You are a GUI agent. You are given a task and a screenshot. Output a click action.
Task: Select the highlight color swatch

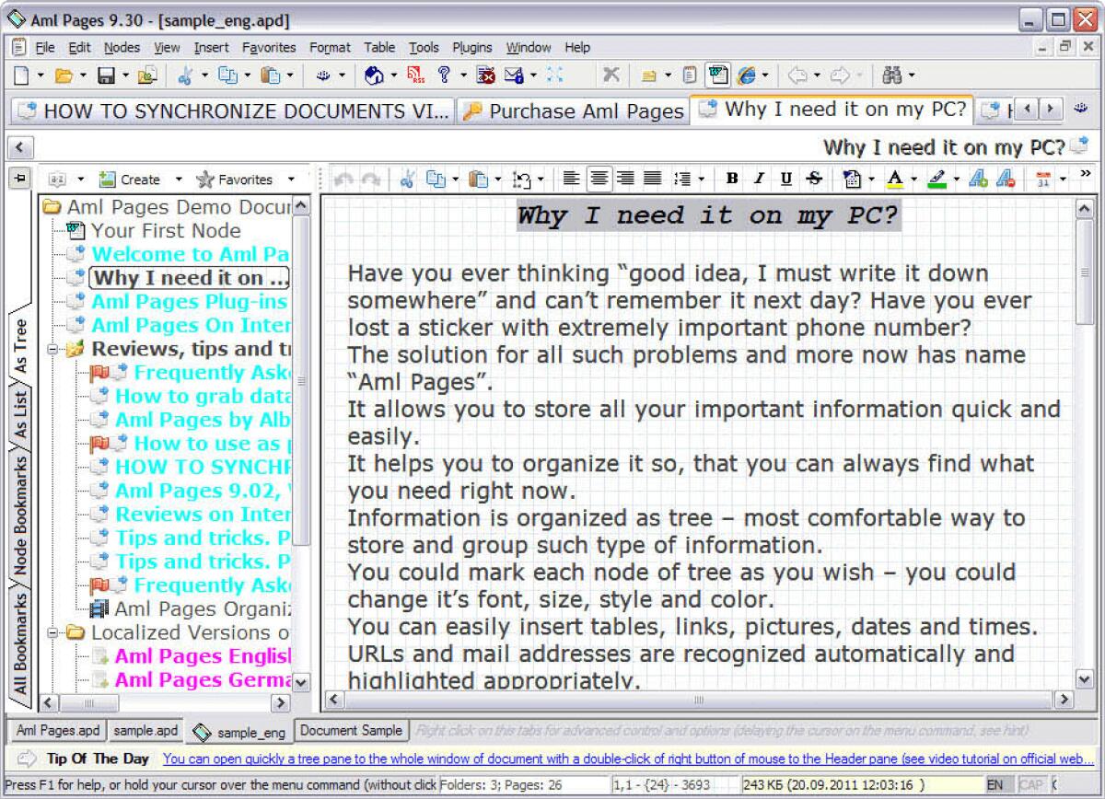pos(939,179)
